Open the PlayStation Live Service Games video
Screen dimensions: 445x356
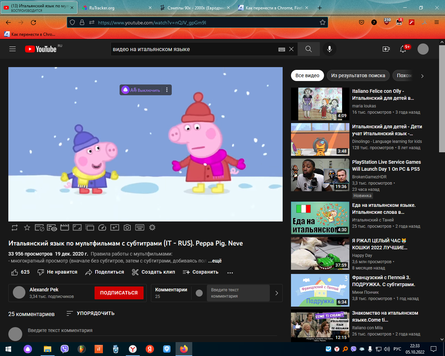(320, 175)
